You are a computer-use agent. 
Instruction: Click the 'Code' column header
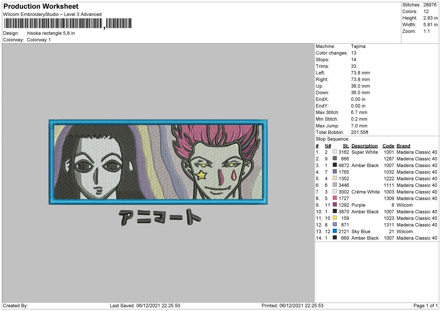coord(388,146)
